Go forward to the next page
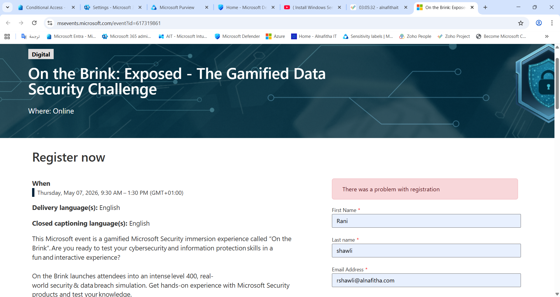 point(21,23)
